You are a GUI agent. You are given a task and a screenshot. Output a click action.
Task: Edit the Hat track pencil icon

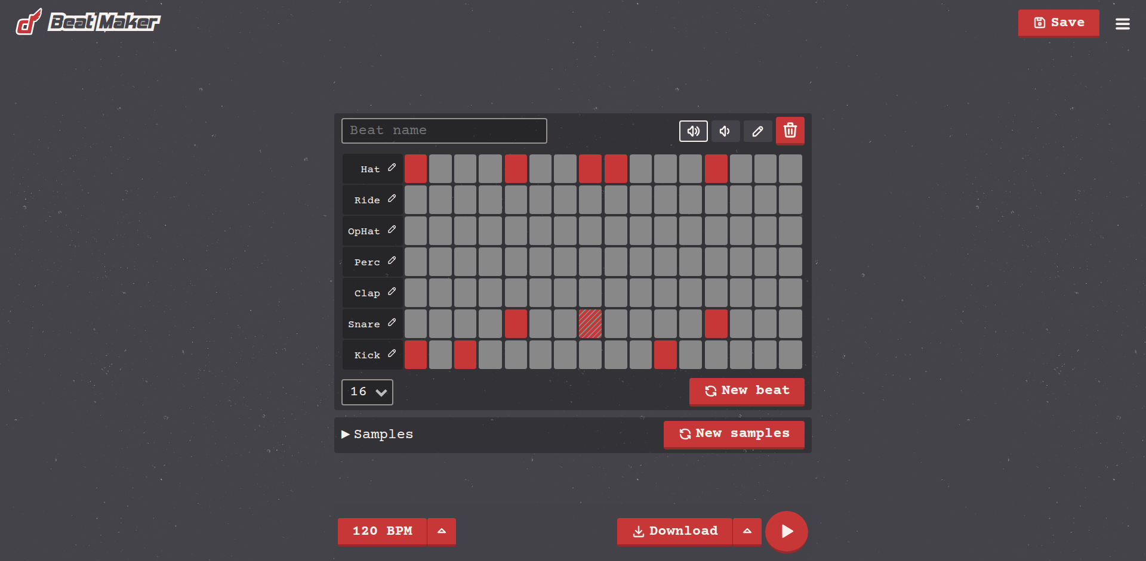click(x=392, y=168)
